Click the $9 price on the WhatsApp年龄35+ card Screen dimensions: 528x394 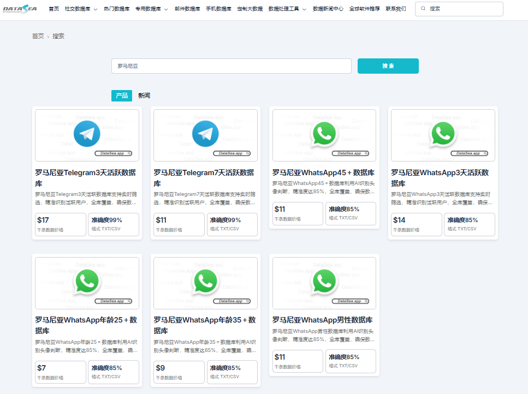pyautogui.click(x=161, y=368)
